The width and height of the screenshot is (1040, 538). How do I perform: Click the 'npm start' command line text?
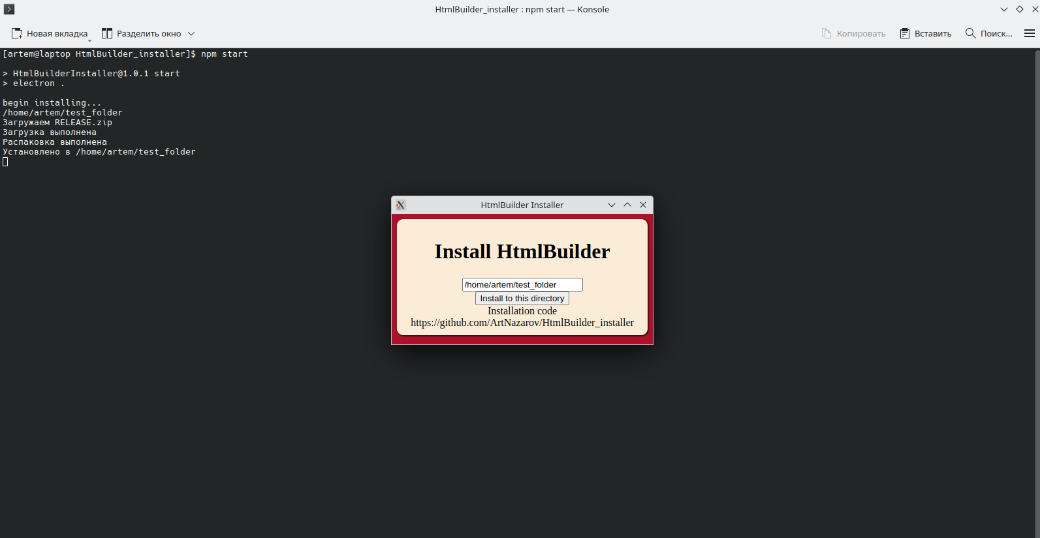(x=225, y=54)
